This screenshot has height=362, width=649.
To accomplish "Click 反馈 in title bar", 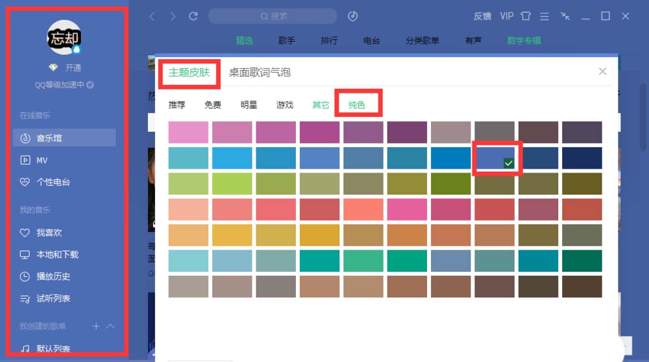I will pyautogui.click(x=482, y=16).
